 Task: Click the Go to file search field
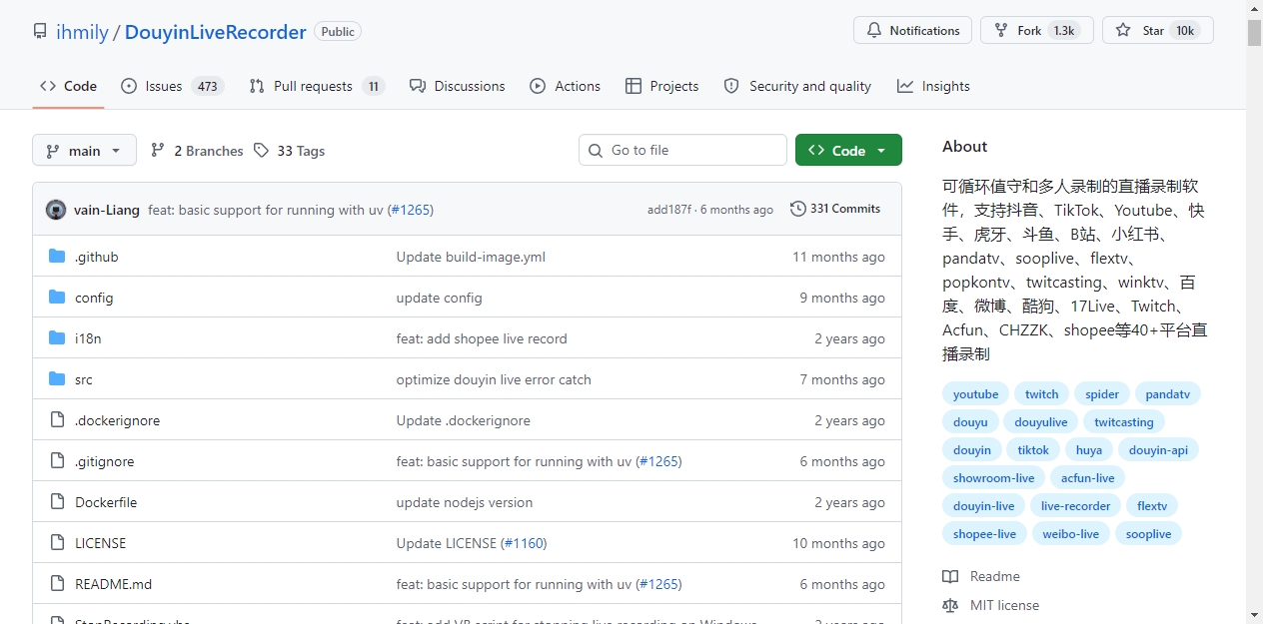coord(682,150)
